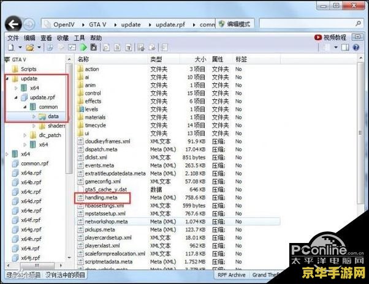Toggle 编辑模式 edit mode button
This screenshot has width=369, height=284.
235,24
